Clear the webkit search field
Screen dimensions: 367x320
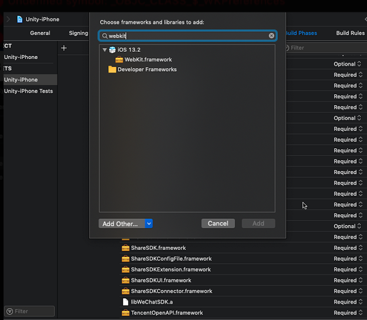coord(271,36)
